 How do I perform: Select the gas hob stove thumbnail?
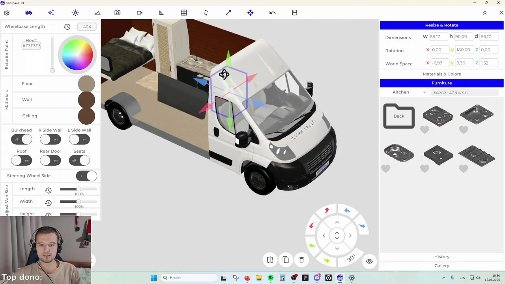pos(477,155)
